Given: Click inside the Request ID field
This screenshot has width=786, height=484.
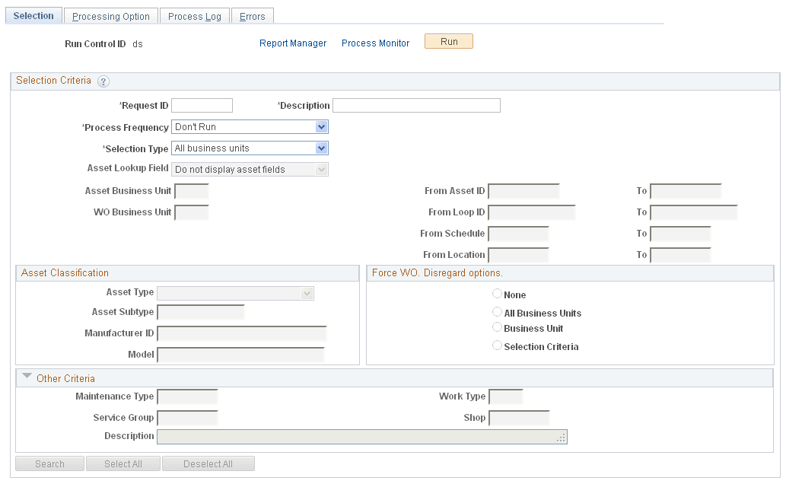Looking at the screenshot, I should (x=201, y=105).
